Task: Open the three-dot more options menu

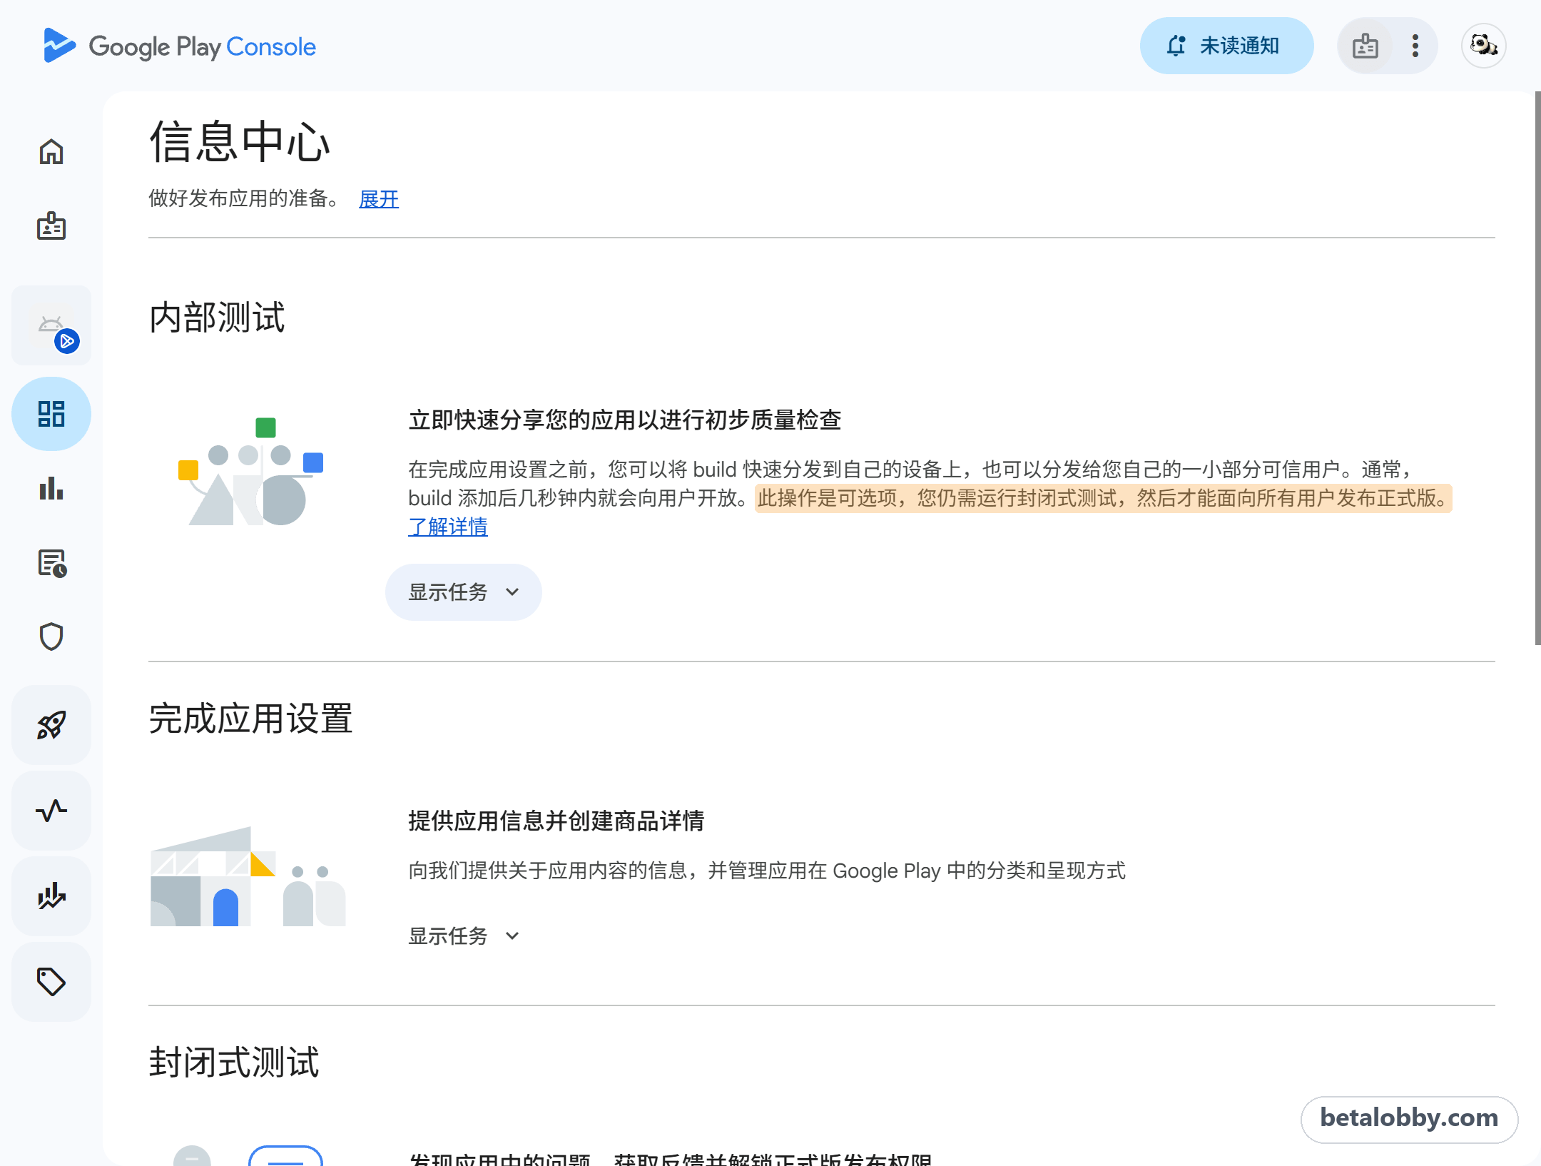Action: click(1415, 46)
